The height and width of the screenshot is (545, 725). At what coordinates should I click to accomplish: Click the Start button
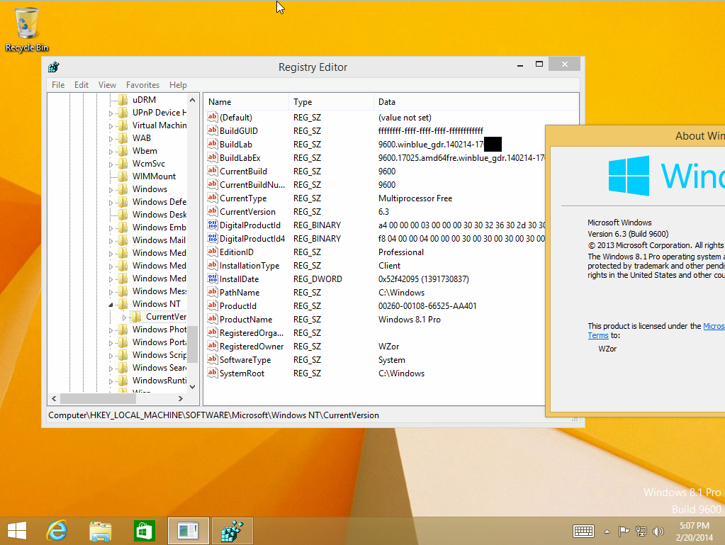click(x=16, y=531)
